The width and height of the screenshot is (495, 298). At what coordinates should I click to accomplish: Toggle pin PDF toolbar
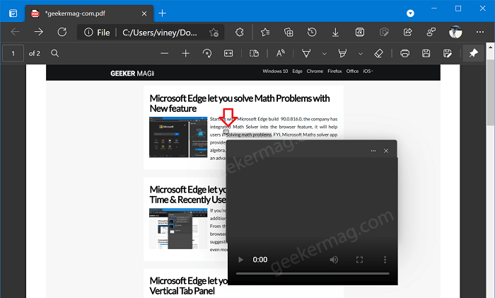(x=473, y=53)
